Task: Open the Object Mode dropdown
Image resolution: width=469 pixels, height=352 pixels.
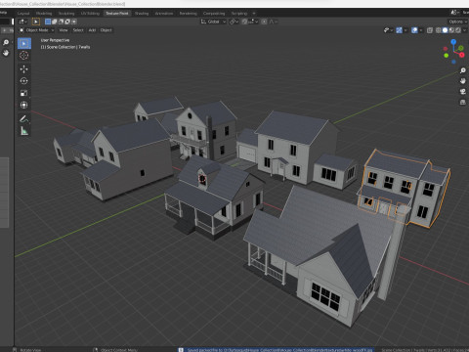Action: [x=37, y=30]
